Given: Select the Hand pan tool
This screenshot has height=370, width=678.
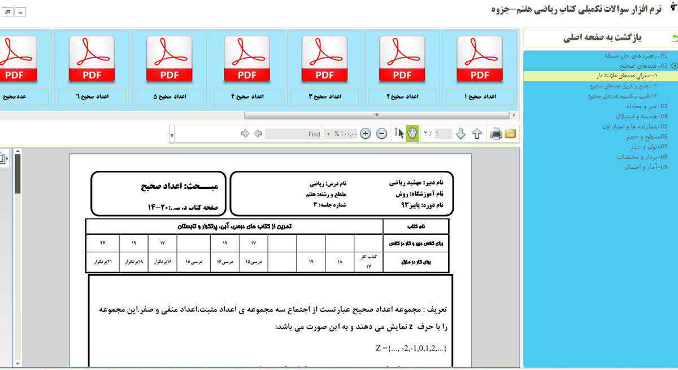Looking at the screenshot, I should pyautogui.click(x=412, y=134).
